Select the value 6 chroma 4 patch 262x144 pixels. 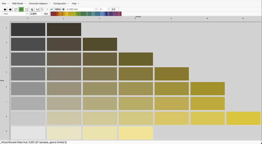pyautogui.click(x=100, y=89)
